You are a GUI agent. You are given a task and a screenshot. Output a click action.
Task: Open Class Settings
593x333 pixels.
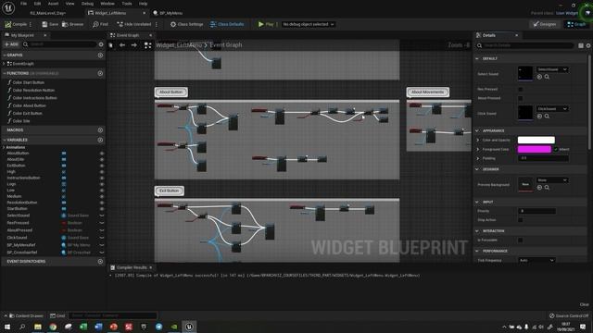pos(186,24)
